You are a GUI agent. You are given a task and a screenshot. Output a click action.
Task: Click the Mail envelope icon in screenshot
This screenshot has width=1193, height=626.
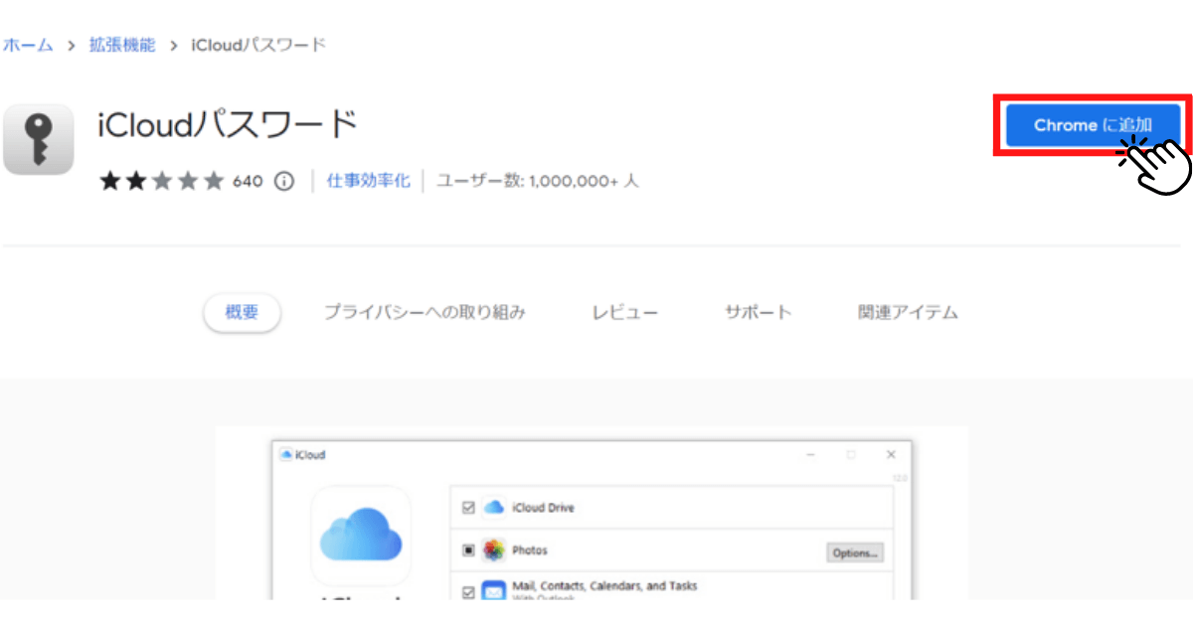tap(493, 588)
